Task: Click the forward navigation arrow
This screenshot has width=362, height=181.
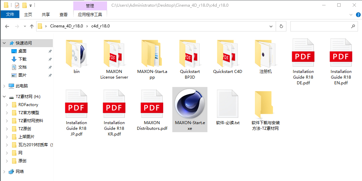Action: coord(17,26)
